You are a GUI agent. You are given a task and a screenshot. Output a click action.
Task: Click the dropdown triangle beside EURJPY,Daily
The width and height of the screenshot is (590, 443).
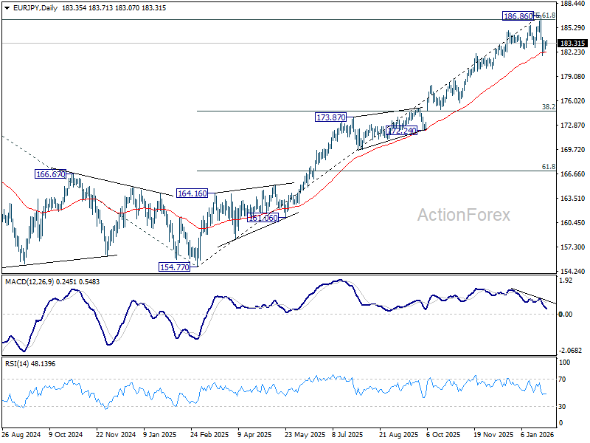(x=7, y=8)
